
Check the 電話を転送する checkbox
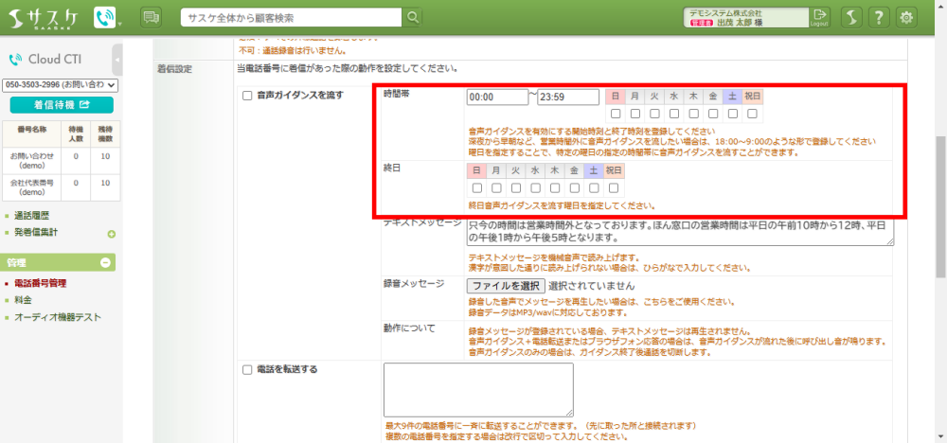pos(247,369)
